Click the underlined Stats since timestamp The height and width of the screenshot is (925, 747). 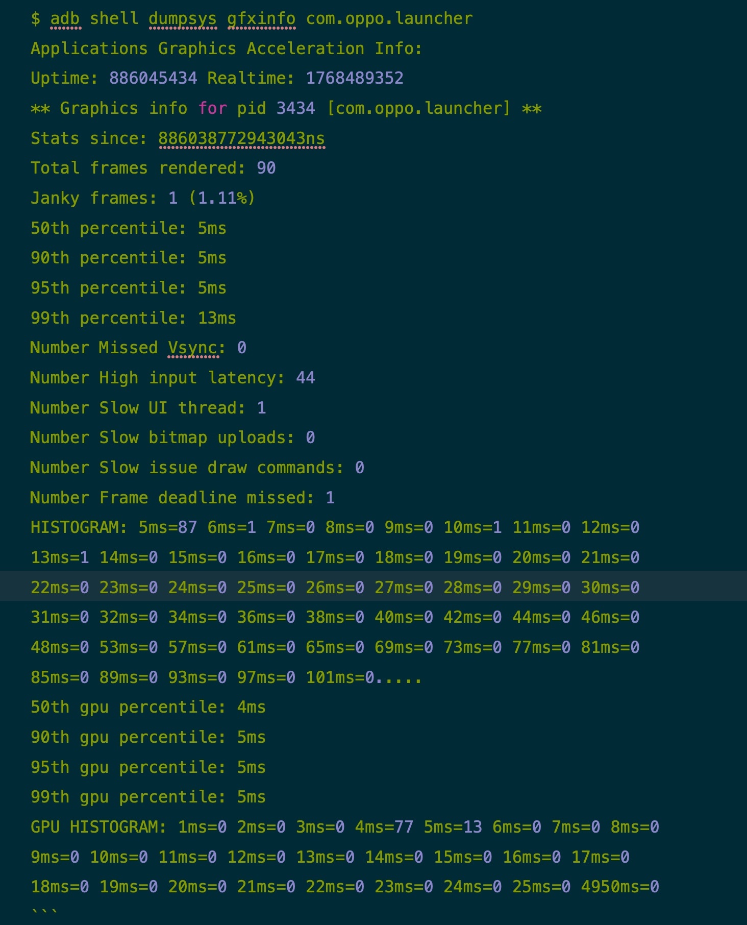[241, 138]
